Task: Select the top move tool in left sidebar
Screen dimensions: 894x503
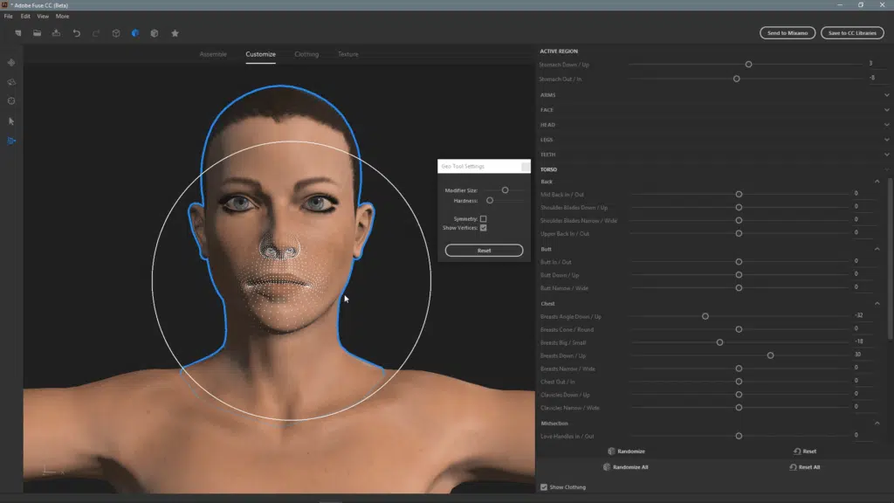Action: (x=11, y=63)
